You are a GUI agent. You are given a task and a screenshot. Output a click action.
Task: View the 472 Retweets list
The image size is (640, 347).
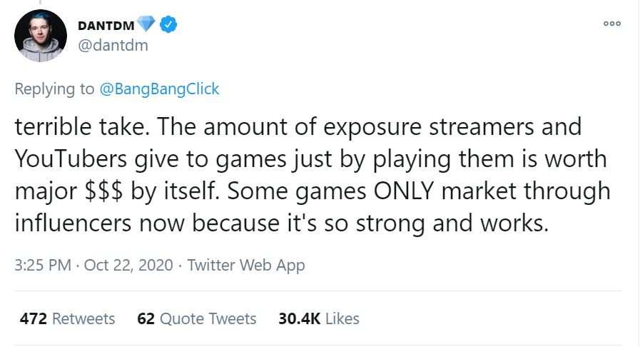67,318
